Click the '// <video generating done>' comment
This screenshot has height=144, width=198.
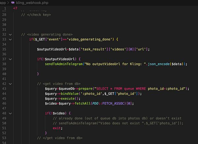tap(47, 34)
